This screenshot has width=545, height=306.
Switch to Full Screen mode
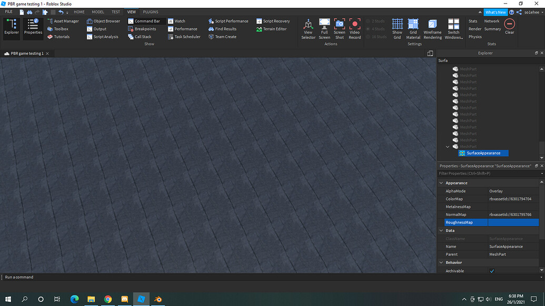[x=324, y=29]
